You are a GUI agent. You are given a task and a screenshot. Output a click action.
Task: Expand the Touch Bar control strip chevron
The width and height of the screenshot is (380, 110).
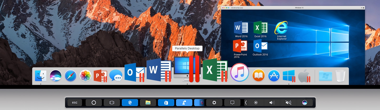tap(246, 103)
